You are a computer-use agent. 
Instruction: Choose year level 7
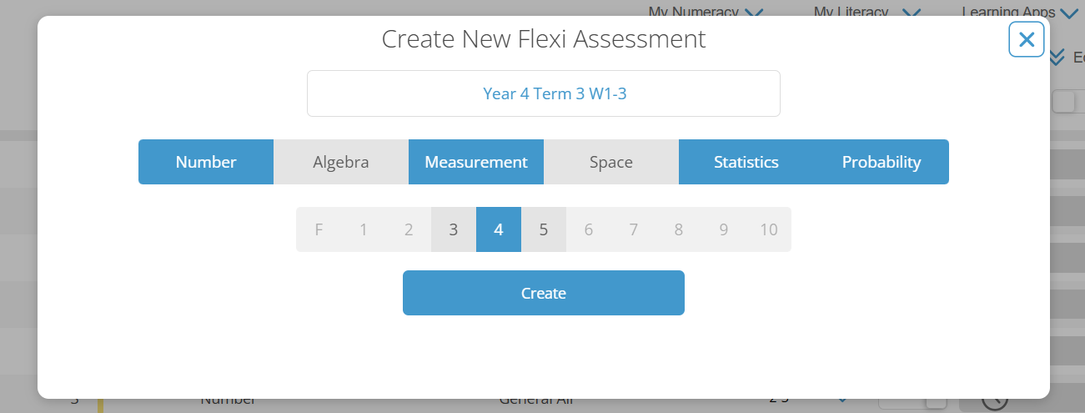pyautogui.click(x=634, y=229)
